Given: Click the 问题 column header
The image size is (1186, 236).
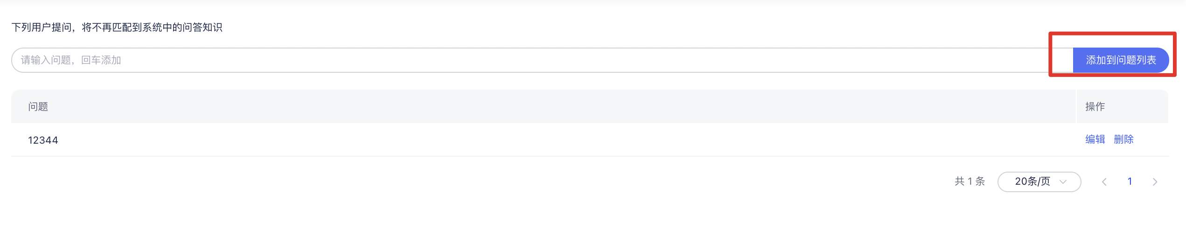Looking at the screenshot, I should coord(38,107).
